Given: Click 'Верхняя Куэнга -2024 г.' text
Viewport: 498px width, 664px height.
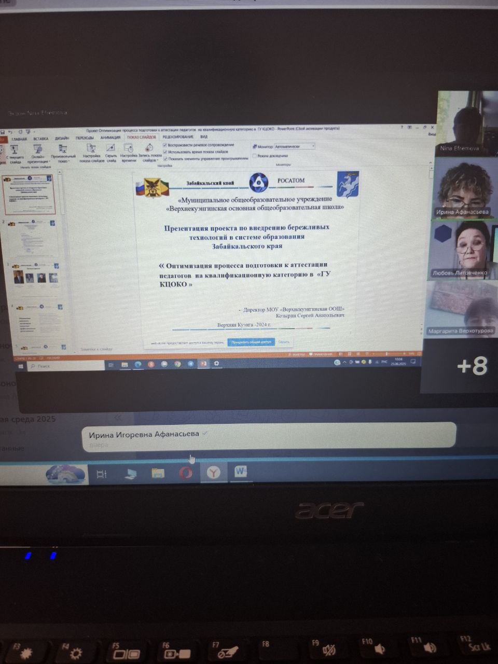Looking at the screenshot, I should coord(244,325).
